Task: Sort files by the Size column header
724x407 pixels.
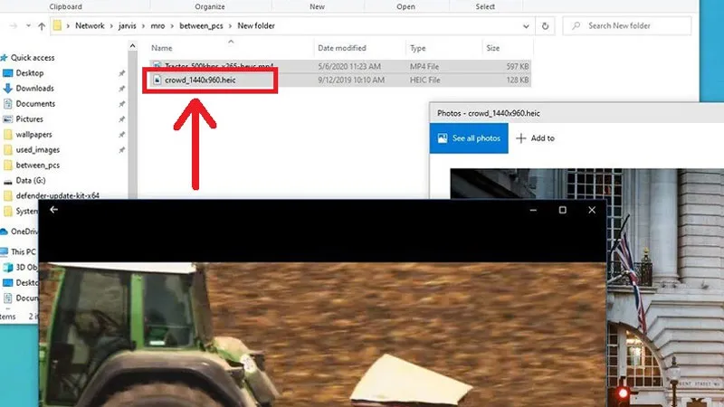Action: coord(492,48)
